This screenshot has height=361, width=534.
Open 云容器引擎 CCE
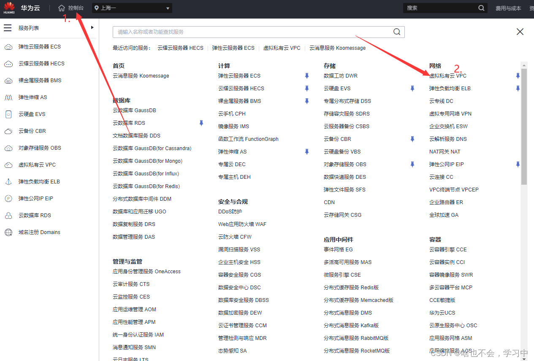(448, 250)
